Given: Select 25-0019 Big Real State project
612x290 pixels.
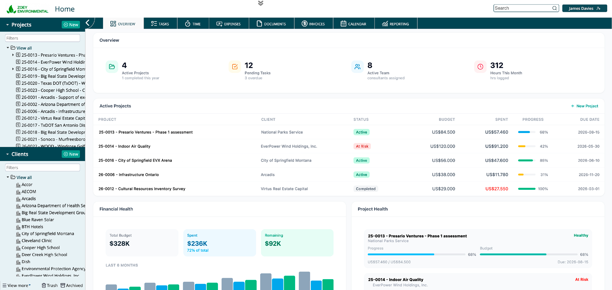Looking at the screenshot, I should coord(51,76).
